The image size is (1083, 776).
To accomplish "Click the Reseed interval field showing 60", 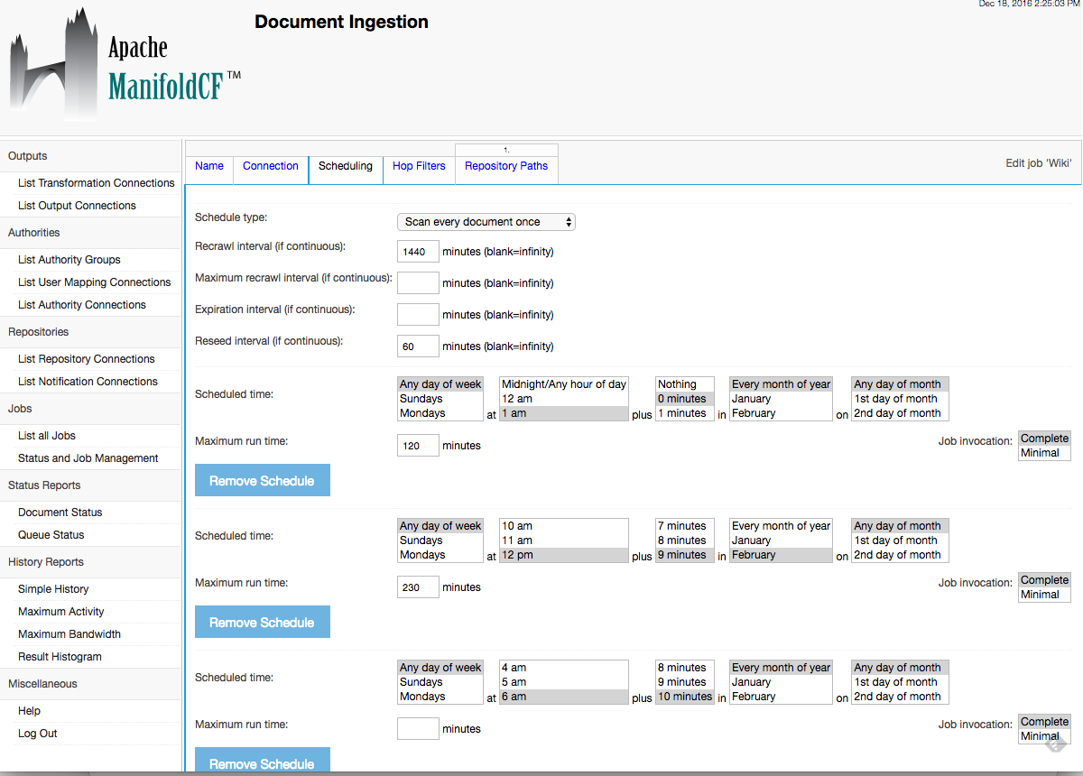I will (x=418, y=346).
